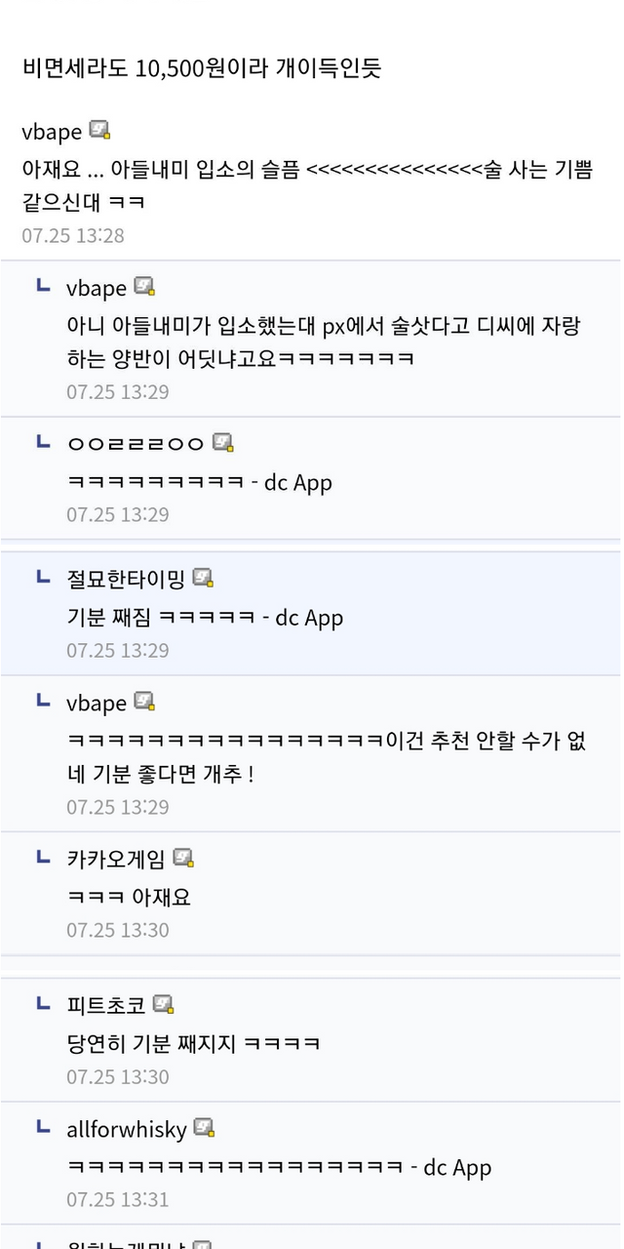This screenshot has height=1249, width=624.
Task: Open the 절묘한타이밍 user profile link
Action: pyautogui.click(x=125, y=579)
